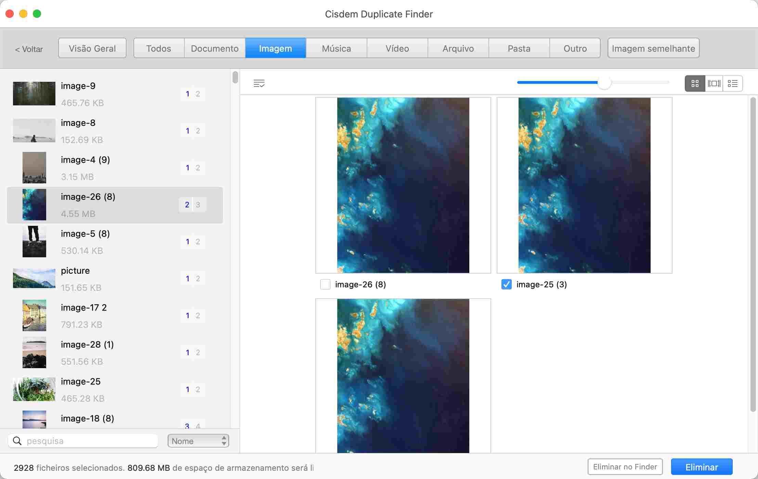Switch to grid view icon

[x=695, y=83]
